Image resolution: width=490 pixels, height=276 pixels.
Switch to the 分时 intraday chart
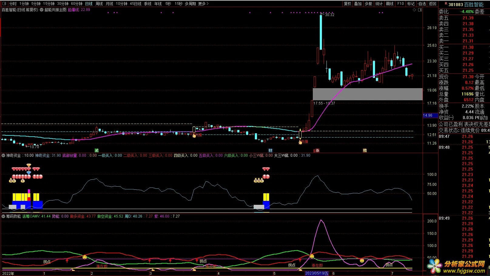pos(13,4)
